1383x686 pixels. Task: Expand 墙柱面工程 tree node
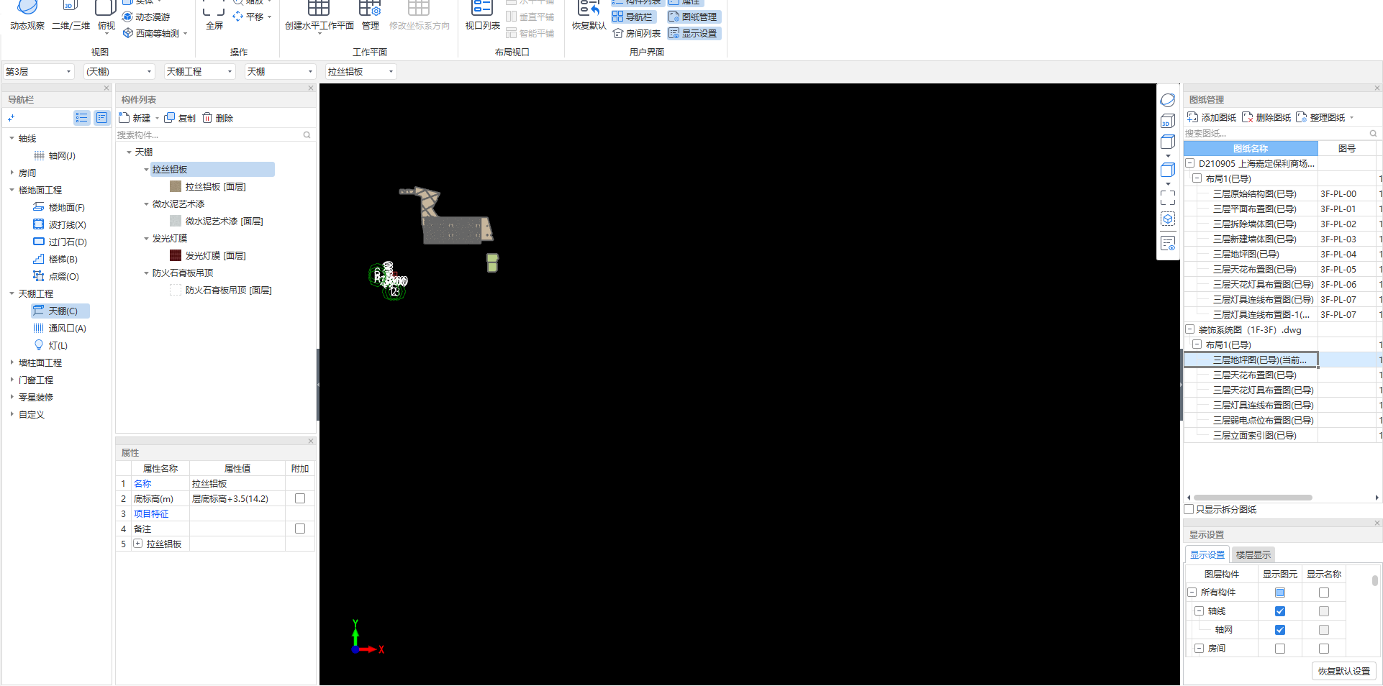[x=12, y=362]
